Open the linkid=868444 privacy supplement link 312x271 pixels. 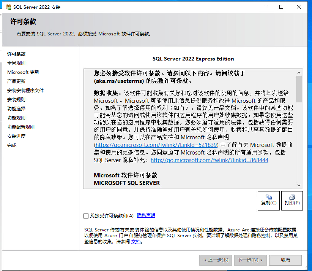[x=209, y=160]
